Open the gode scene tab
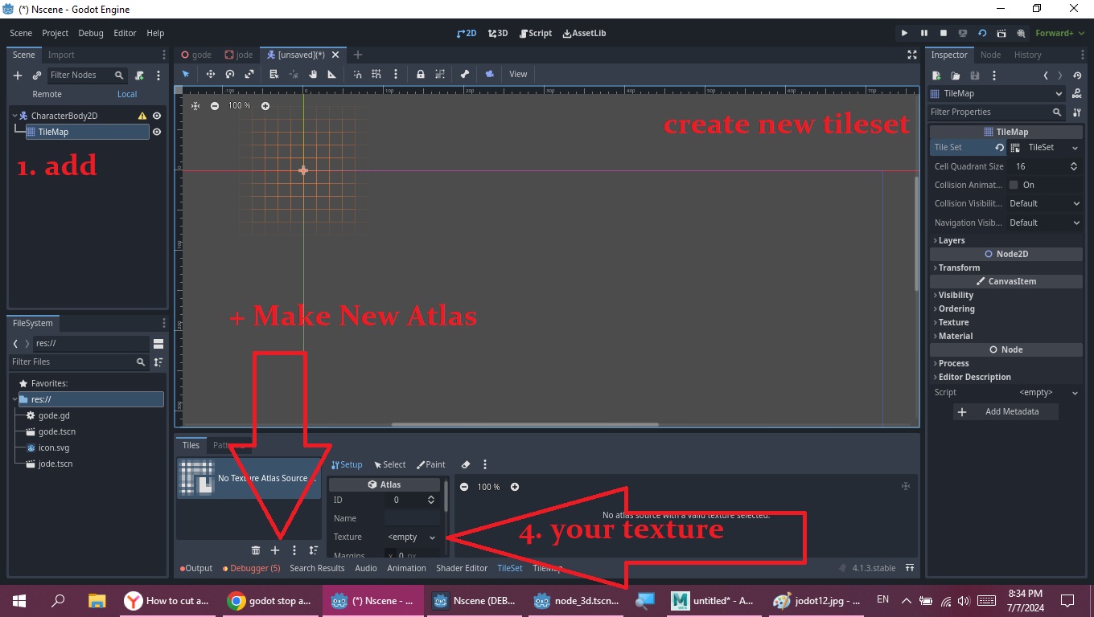Screen dimensions: 1094x617 coord(196,55)
